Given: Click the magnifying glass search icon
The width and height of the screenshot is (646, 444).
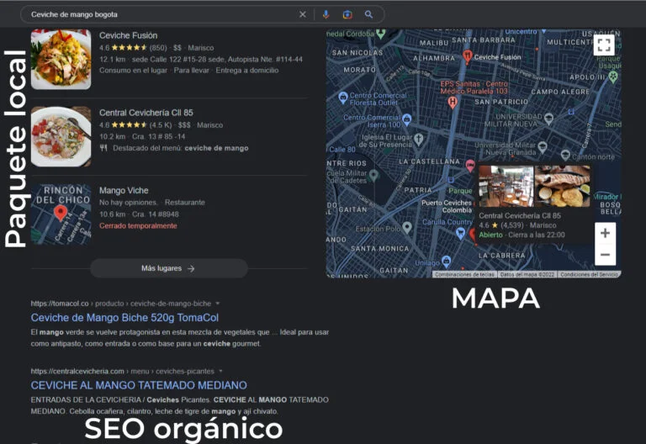Looking at the screenshot, I should click(368, 14).
